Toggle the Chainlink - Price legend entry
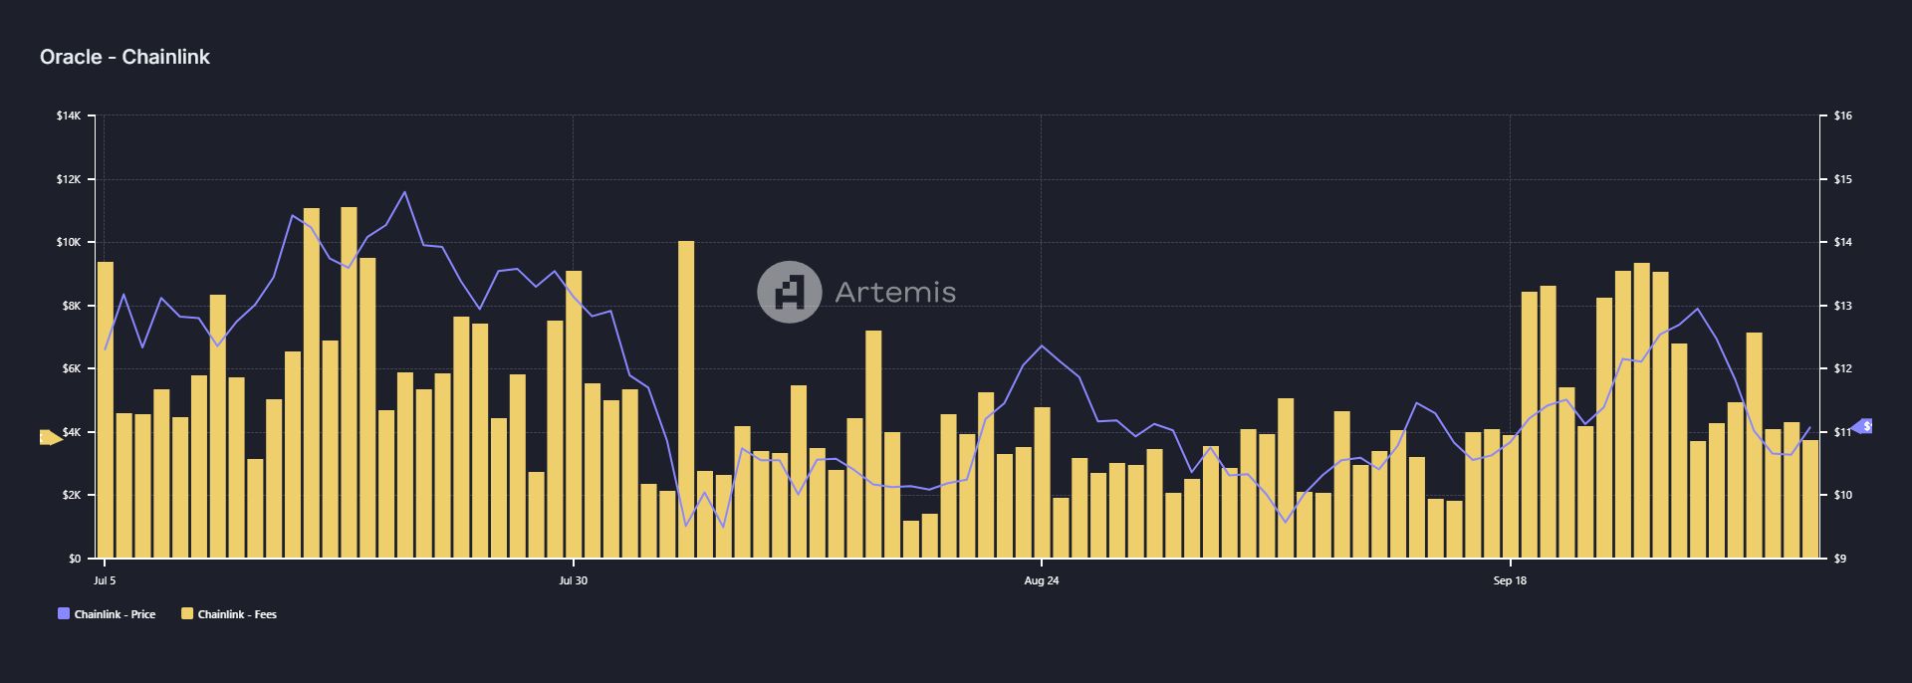This screenshot has width=1912, height=683. coord(107,614)
